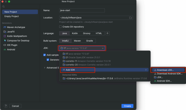The width and height of the screenshot is (186, 110).
Task: Select New Project in sidebar
Action: (x=20, y=12)
